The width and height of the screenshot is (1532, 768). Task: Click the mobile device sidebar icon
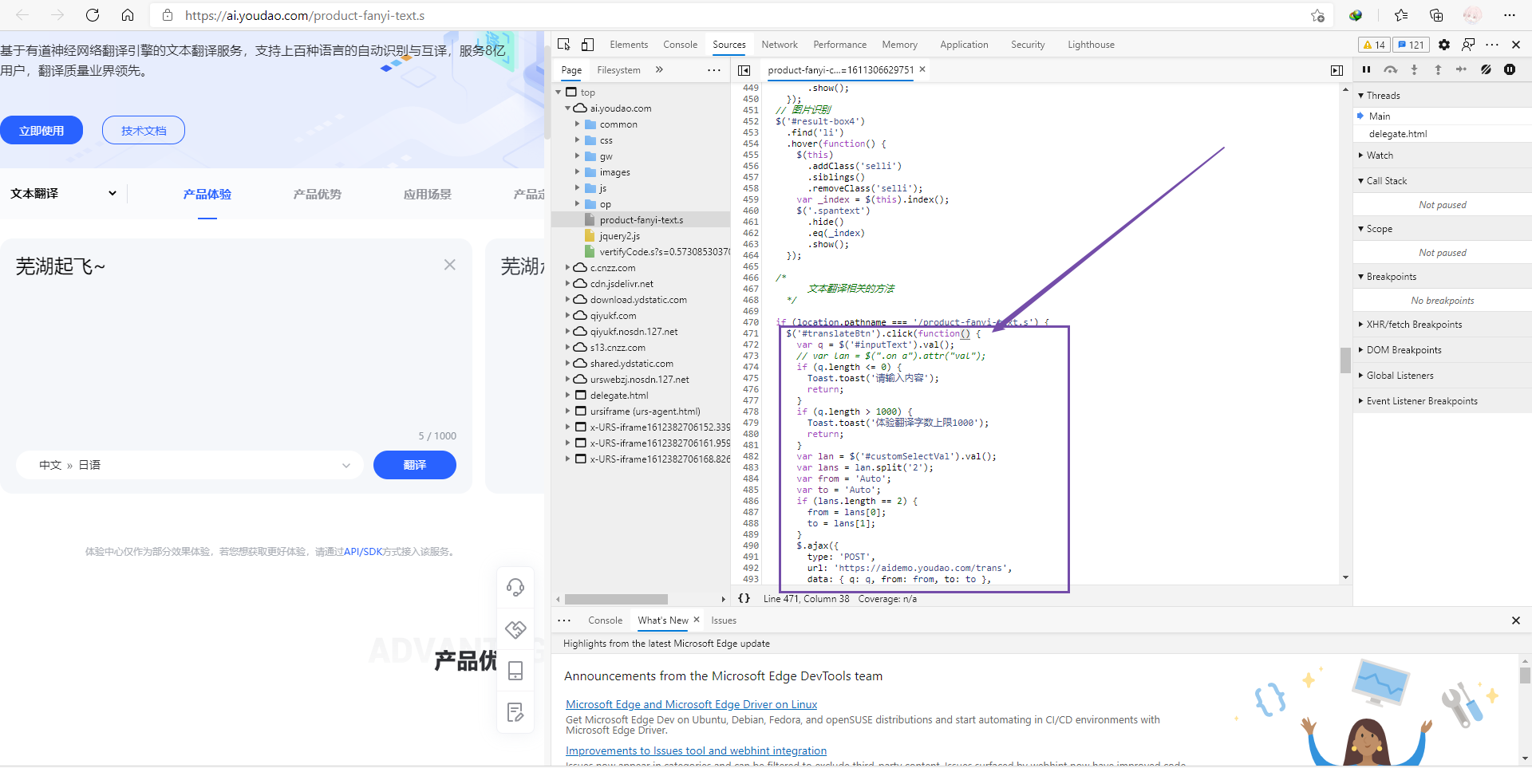[x=515, y=671]
